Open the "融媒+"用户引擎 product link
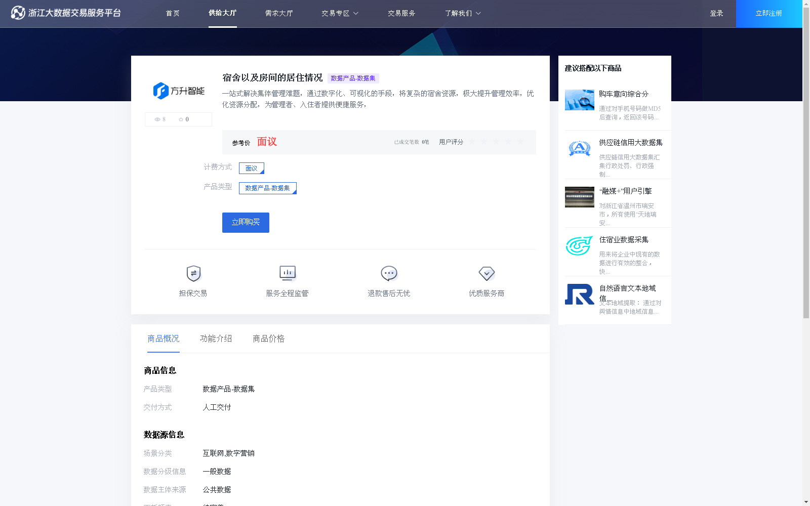Screen dimensions: 810x506 point(625,191)
